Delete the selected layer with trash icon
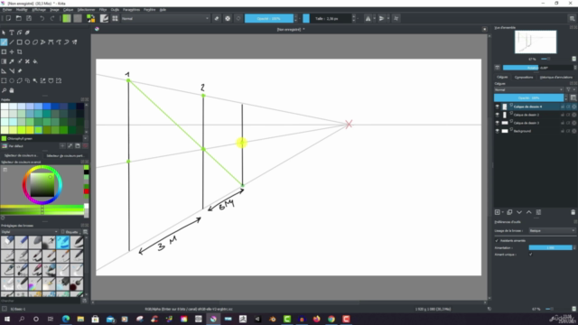578x325 pixels. pyautogui.click(x=573, y=212)
